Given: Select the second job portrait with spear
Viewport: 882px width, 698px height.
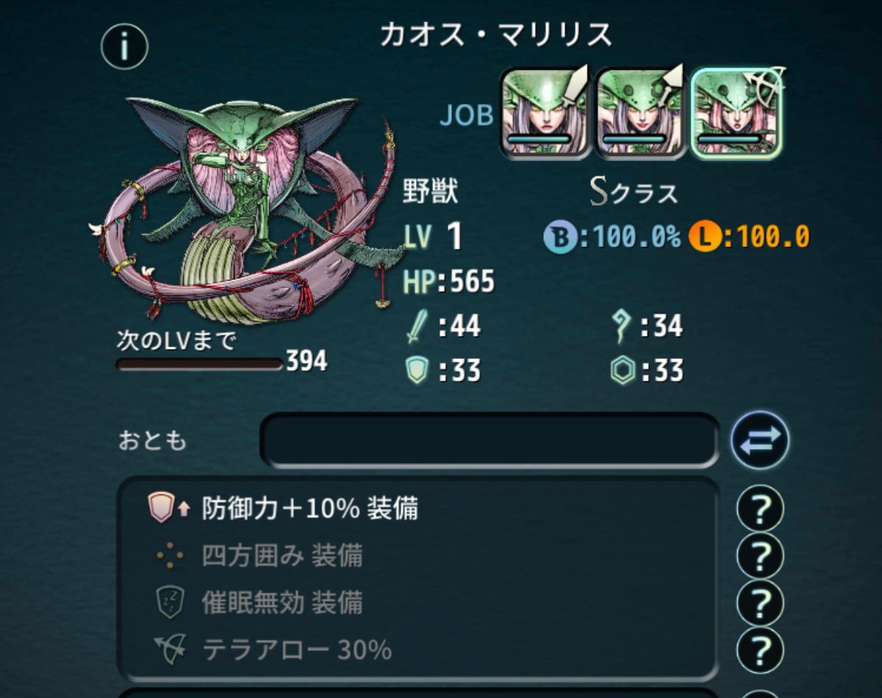Looking at the screenshot, I should tap(639, 112).
